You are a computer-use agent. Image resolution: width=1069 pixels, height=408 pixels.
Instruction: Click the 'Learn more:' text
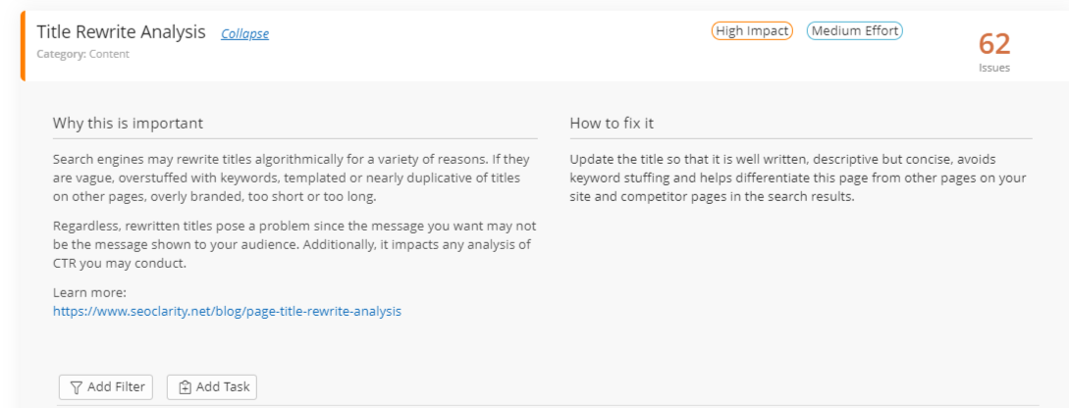pos(90,293)
